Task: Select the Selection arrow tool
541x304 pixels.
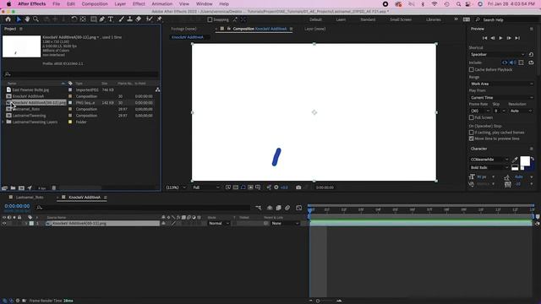Action: coord(19,19)
